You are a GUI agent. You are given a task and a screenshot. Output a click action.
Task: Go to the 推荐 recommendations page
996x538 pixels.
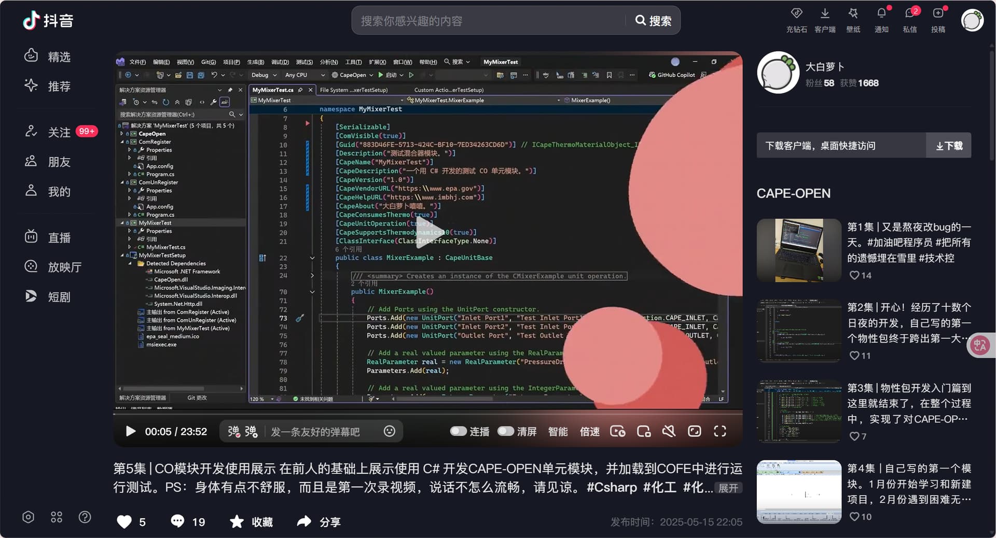pos(48,86)
